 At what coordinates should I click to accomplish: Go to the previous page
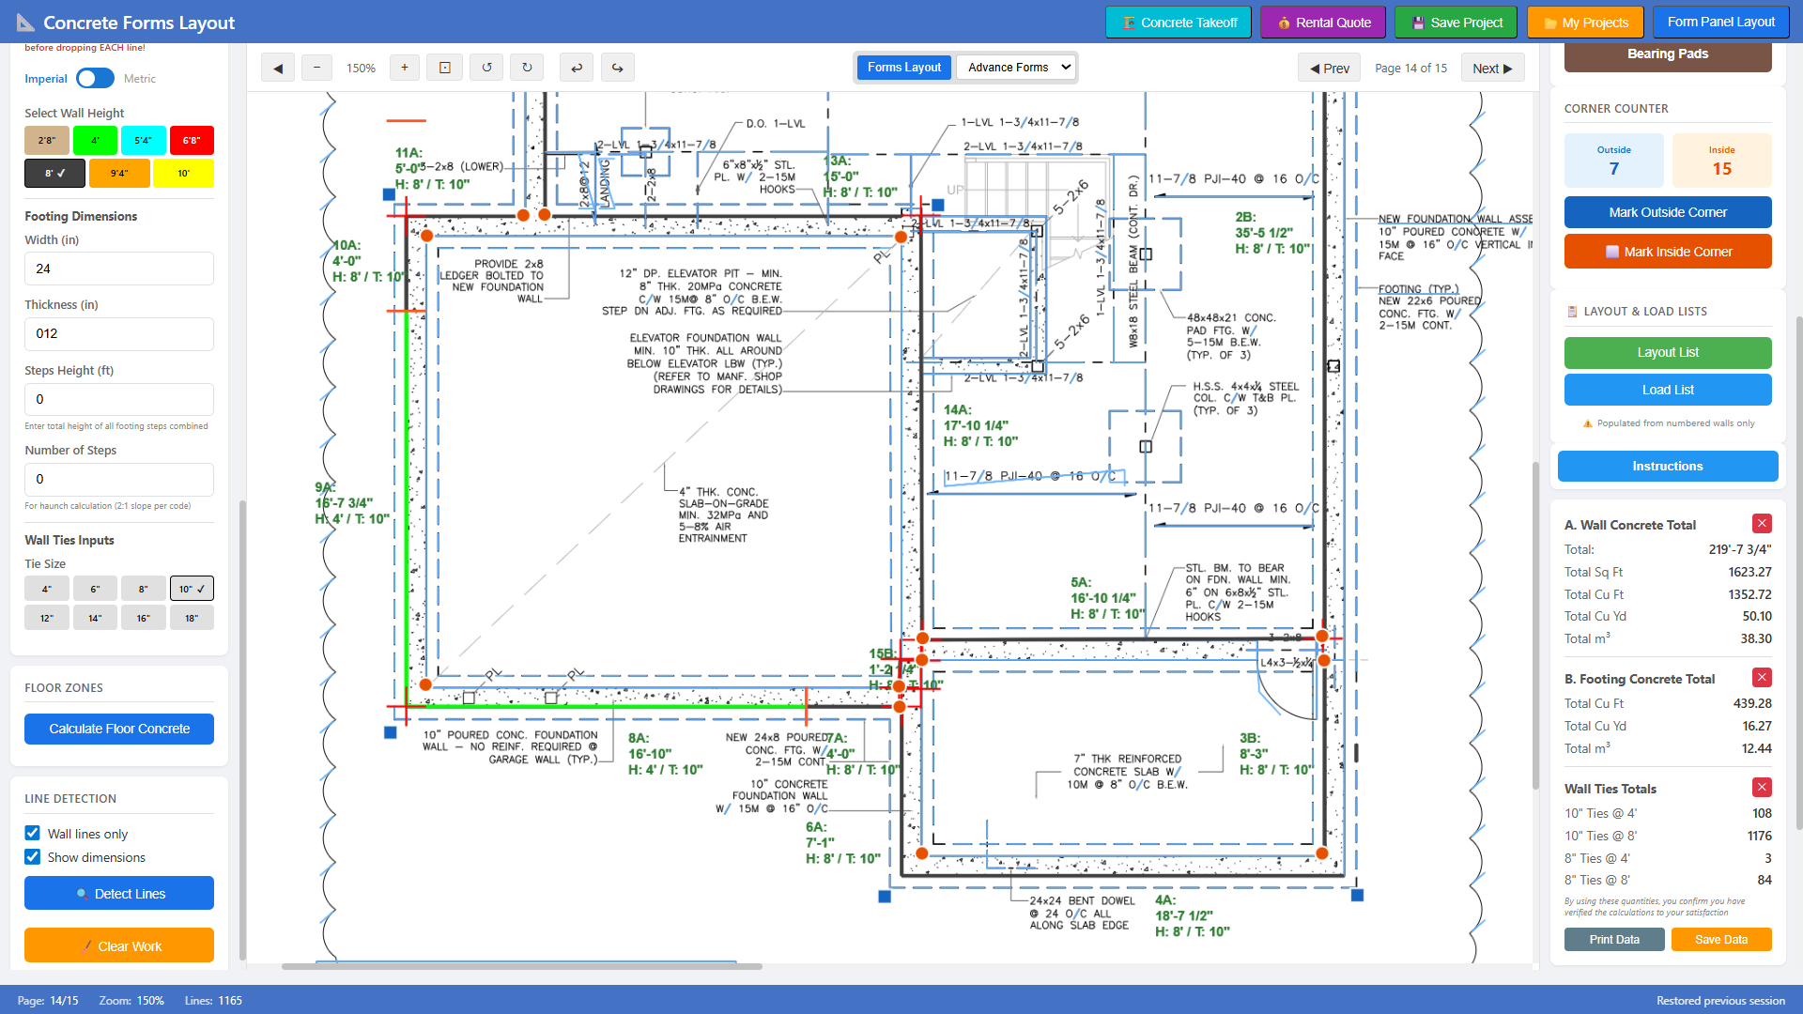click(1330, 69)
